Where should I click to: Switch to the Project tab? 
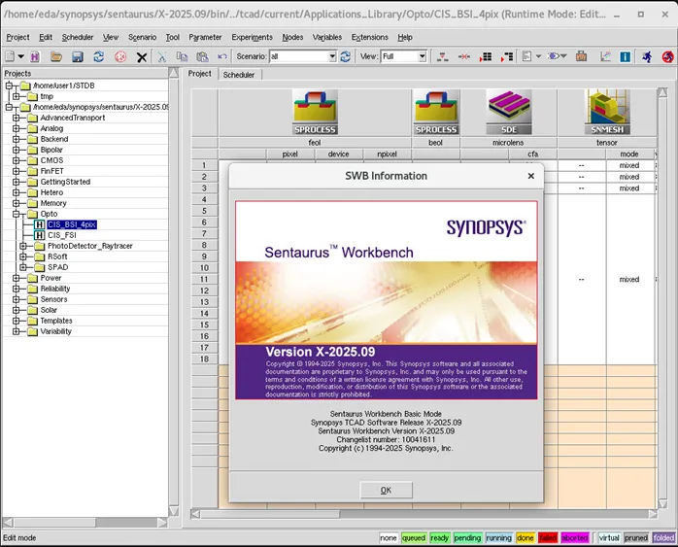(200, 74)
